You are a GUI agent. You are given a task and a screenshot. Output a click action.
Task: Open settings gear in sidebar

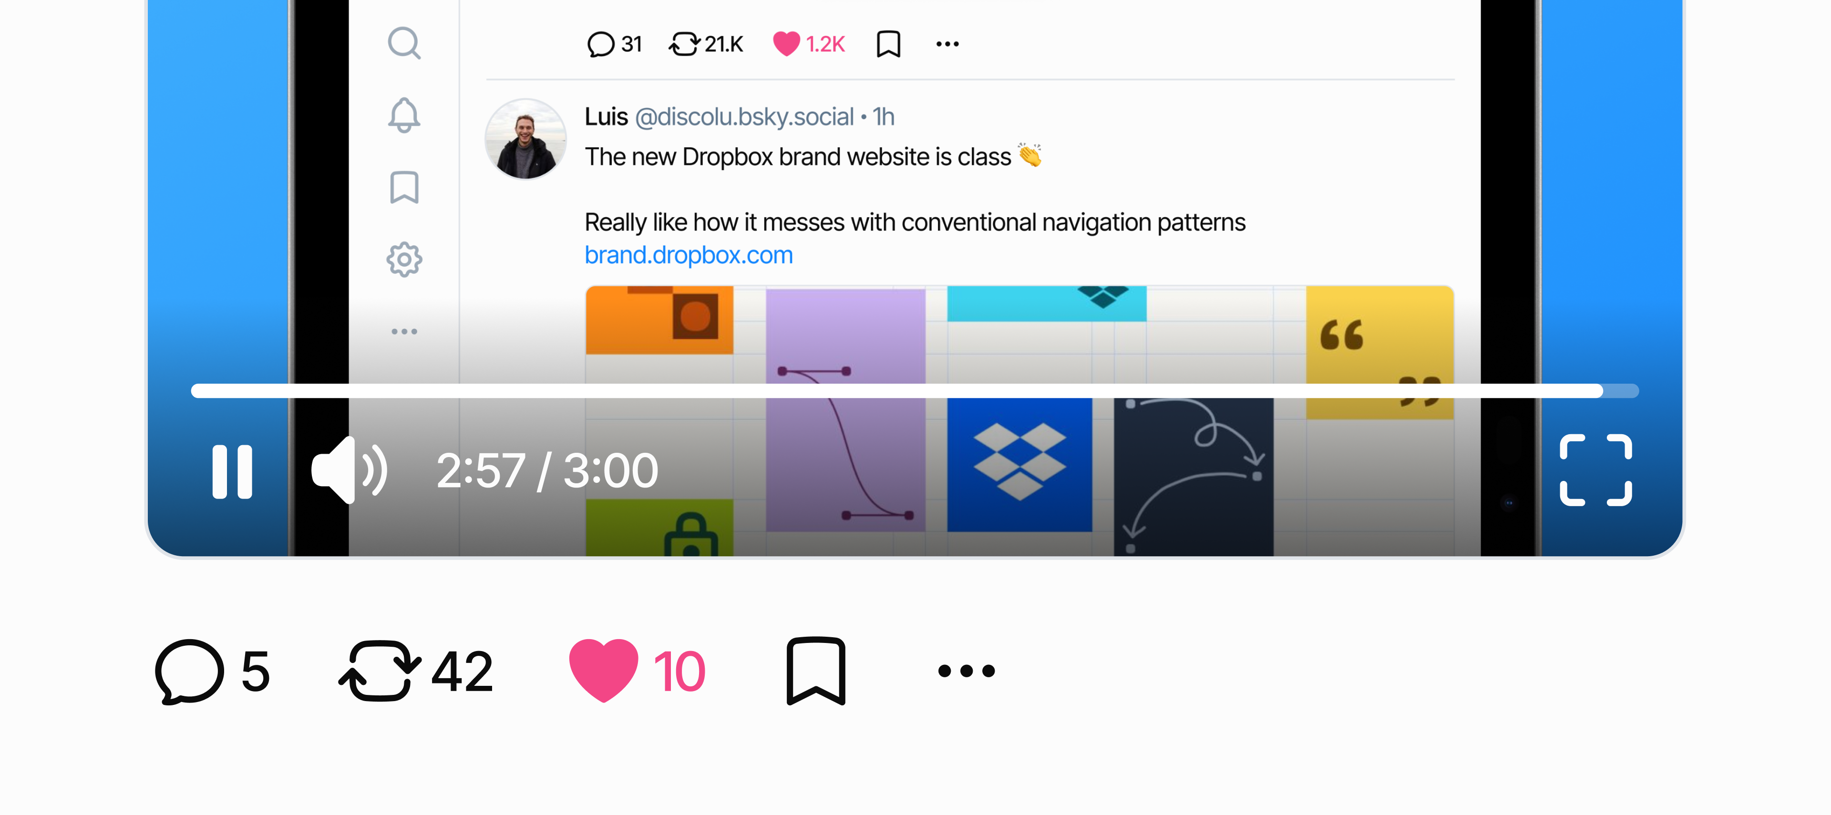coord(404,259)
